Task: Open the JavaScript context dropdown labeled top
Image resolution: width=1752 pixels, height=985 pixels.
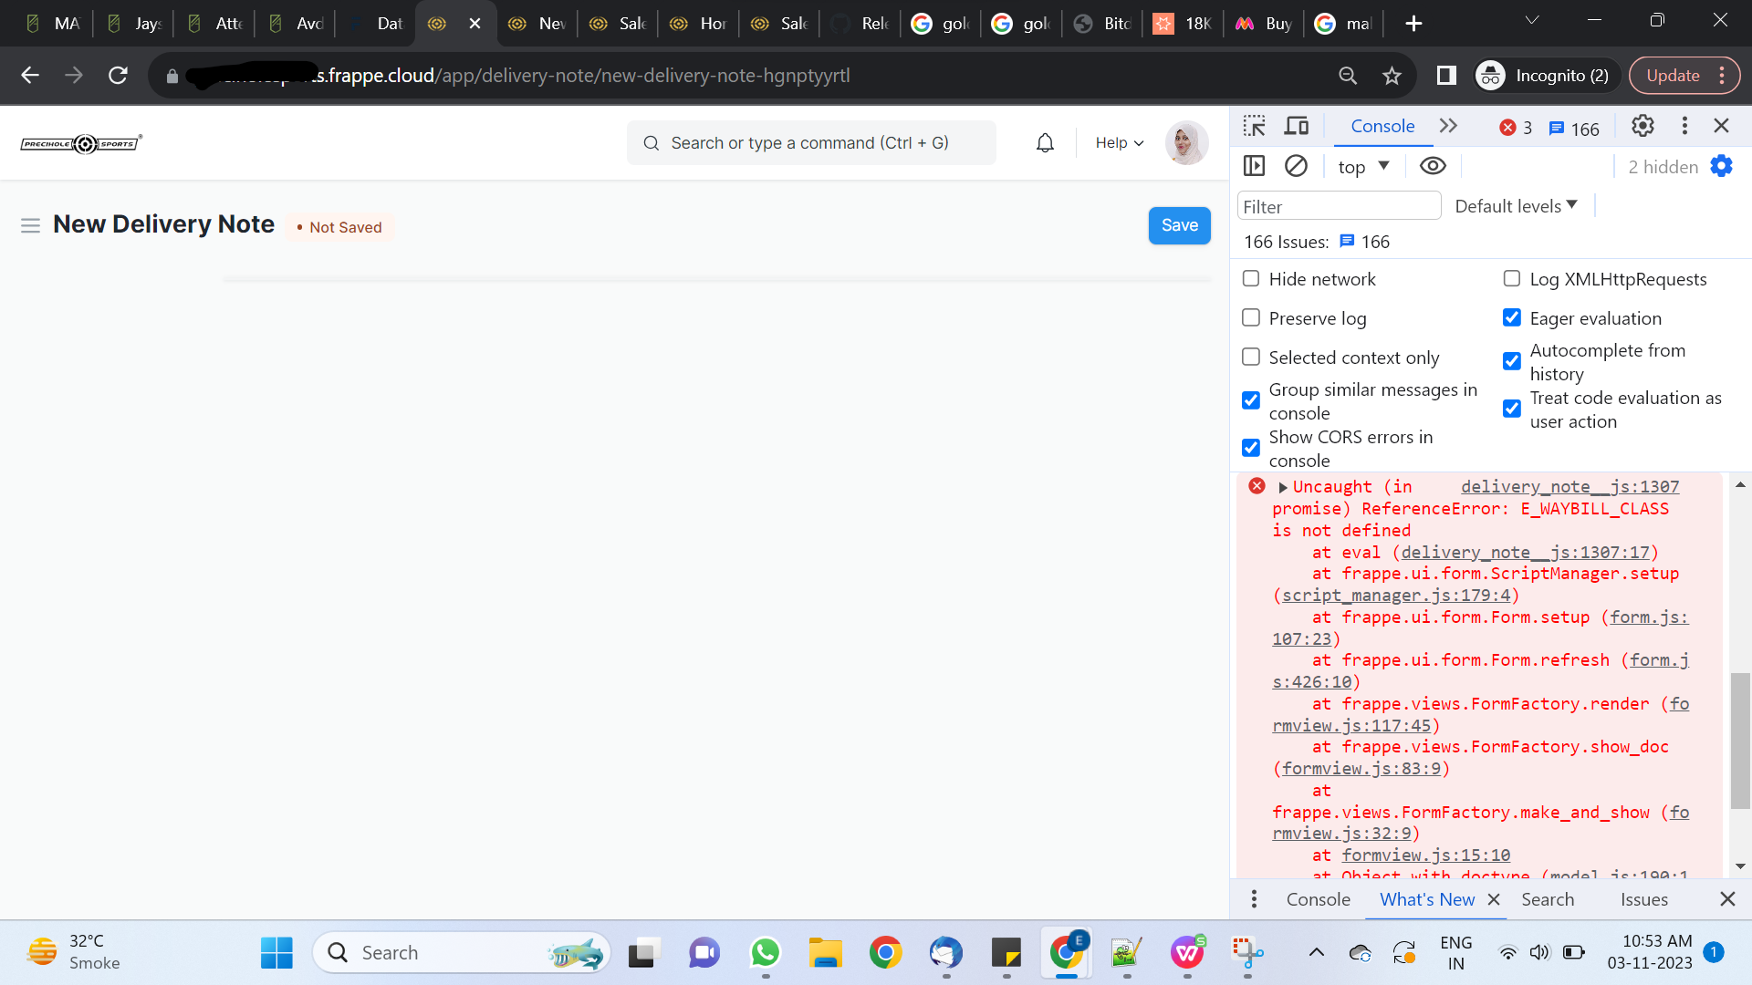Action: (1361, 165)
